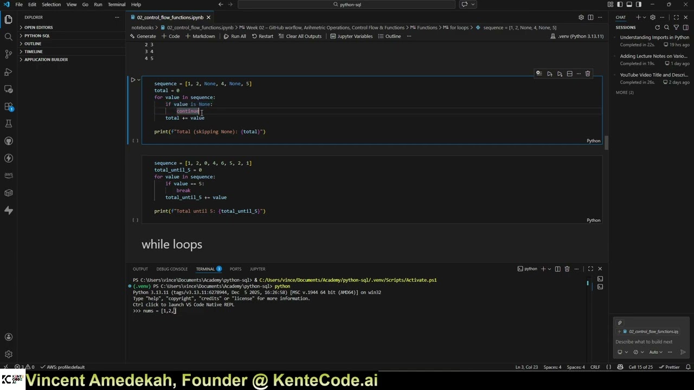
Task: Open the AWS toolkit view
Action: pos(8,175)
